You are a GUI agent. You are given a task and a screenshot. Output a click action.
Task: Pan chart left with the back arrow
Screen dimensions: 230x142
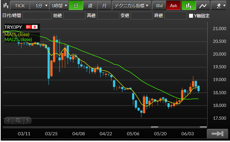click(x=8, y=120)
